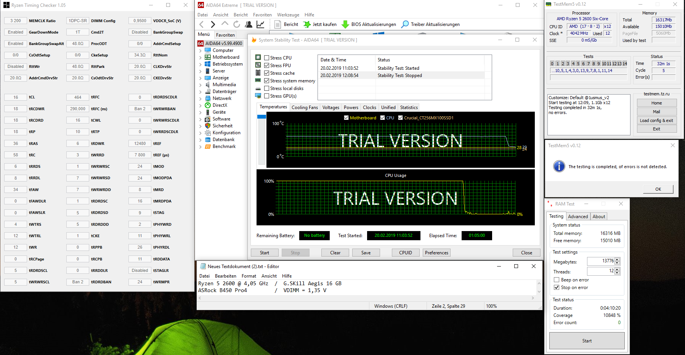Click the back arrow in AIDA64 toolbar
This screenshot has height=355, width=685.
(202, 24)
